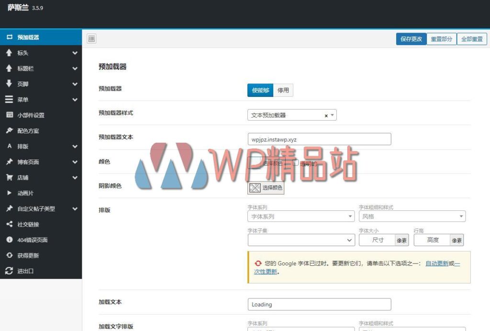Click the 社交链接 share icon in the sidebar
Screen dimensions: 490x331
(9, 224)
